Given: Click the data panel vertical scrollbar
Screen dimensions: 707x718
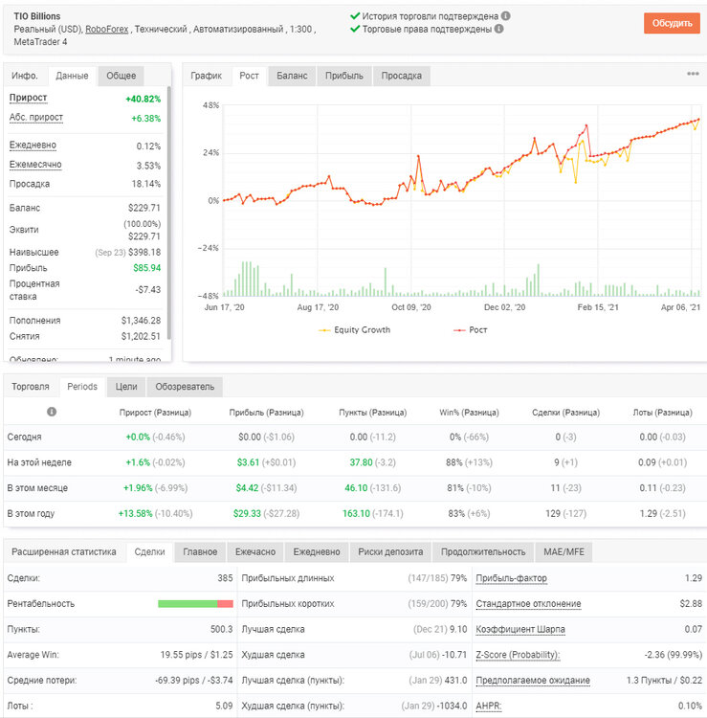Looking at the screenshot, I should 168,213.
